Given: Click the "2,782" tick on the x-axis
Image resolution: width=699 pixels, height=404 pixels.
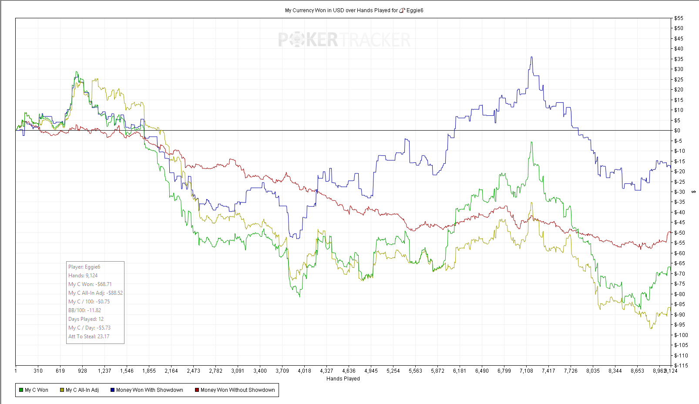Looking at the screenshot, I should [x=215, y=371].
